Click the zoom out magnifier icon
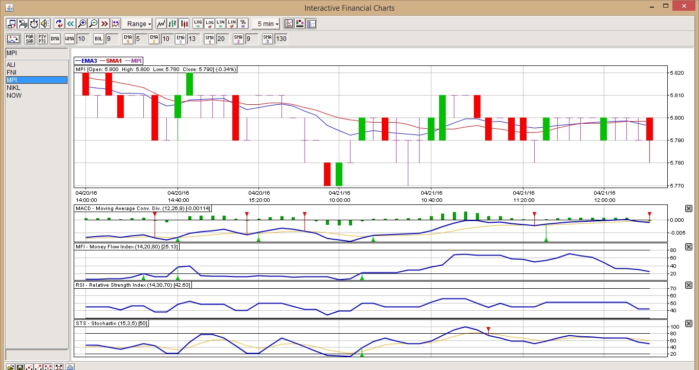699x370 pixels. coord(93,24)
